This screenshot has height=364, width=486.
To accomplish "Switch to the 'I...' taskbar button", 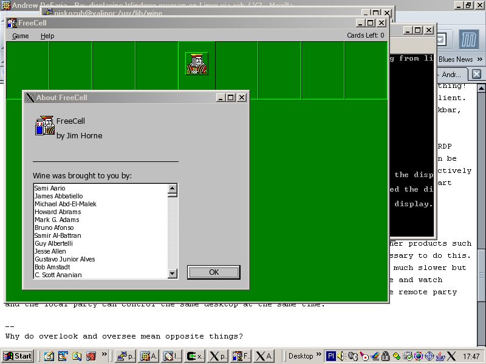I will 171,356.
